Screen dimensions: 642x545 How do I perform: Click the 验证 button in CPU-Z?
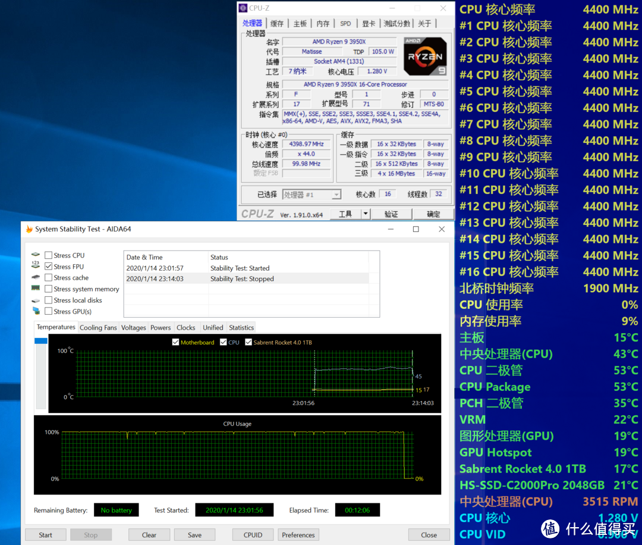(391, 214)
